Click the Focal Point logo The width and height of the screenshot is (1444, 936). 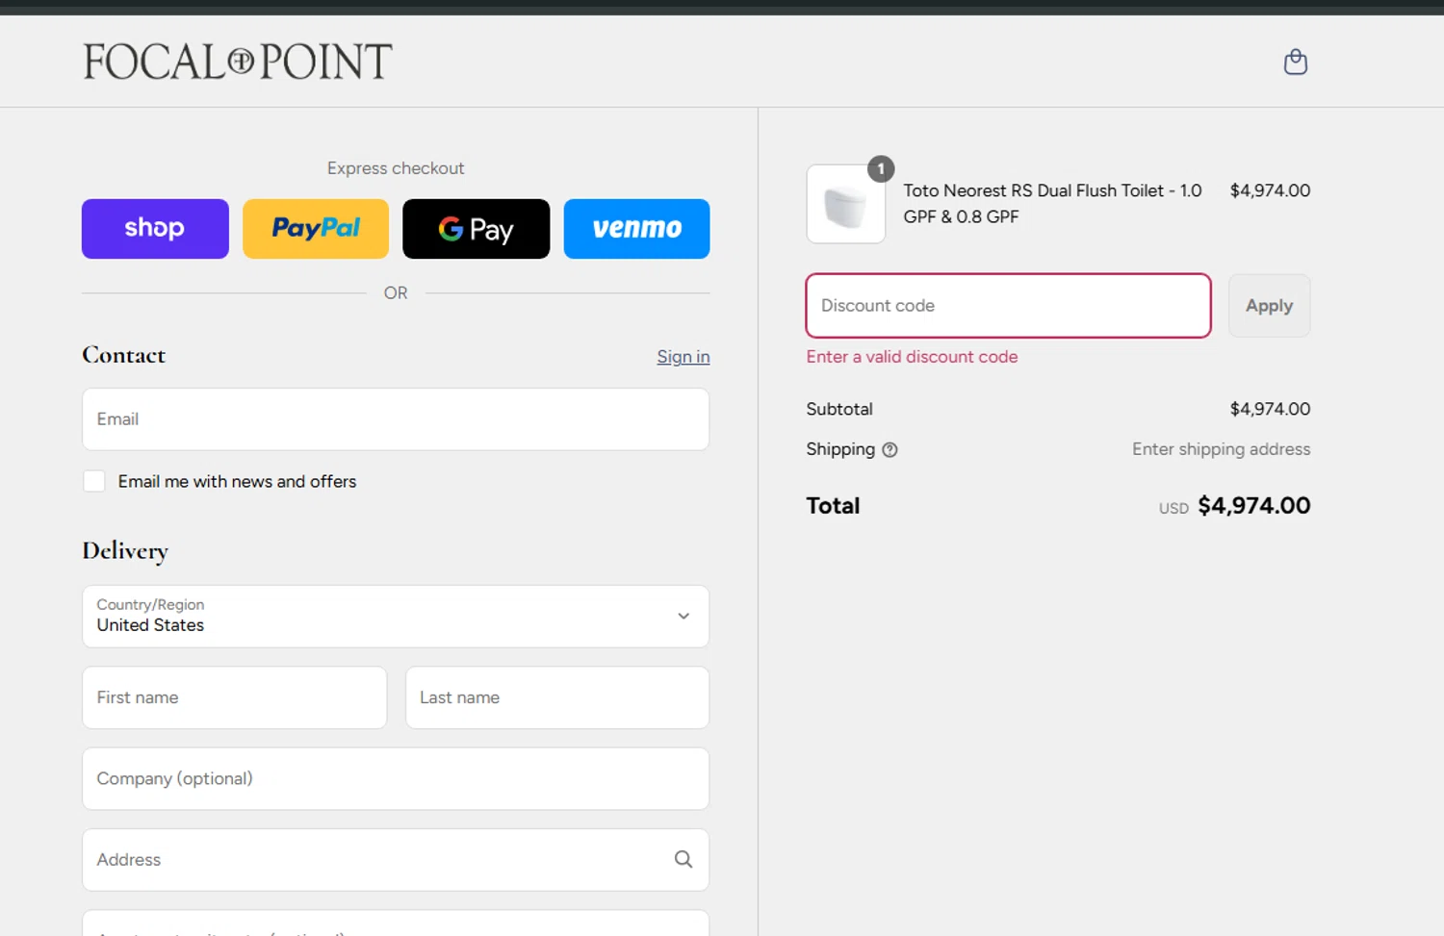point(237,62)
